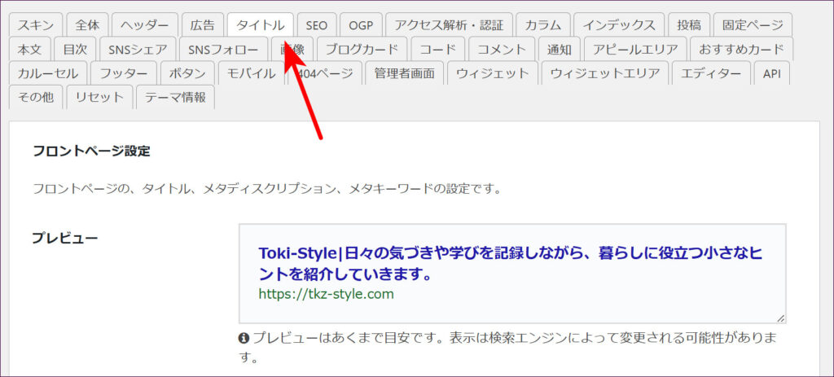Click the タイトル tab
Screen dimensions: 834x377
(x=260, y=25)
